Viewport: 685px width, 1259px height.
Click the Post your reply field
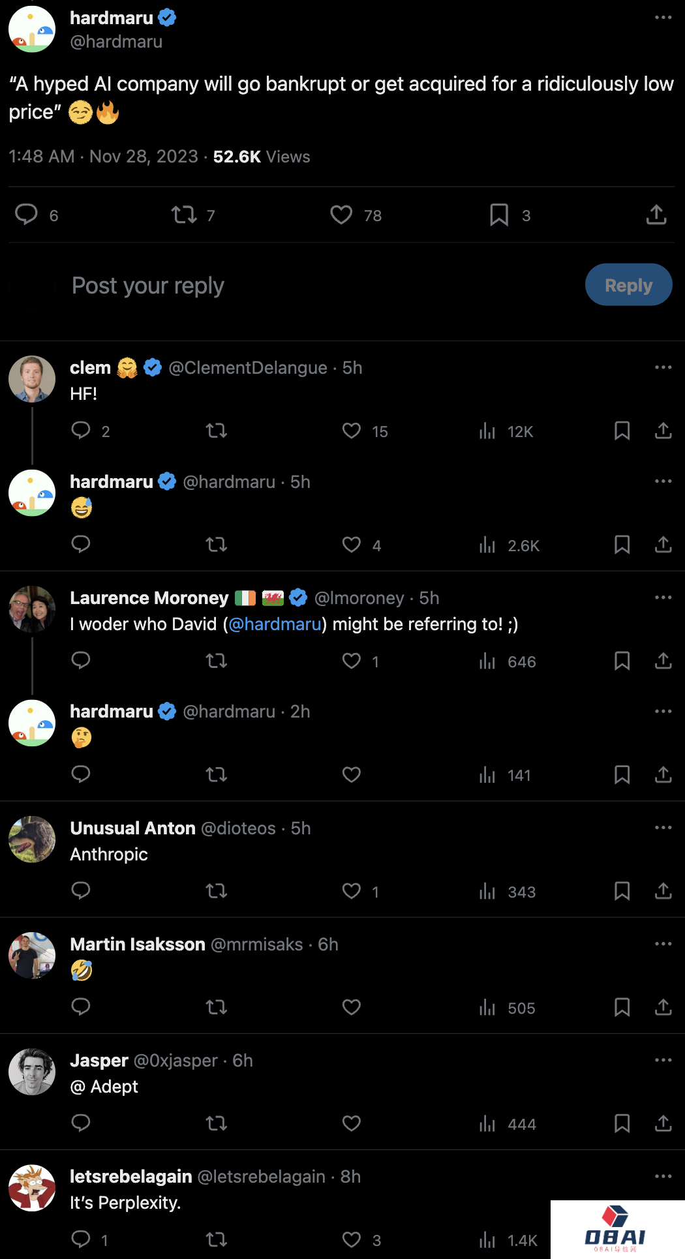(261, 286)
